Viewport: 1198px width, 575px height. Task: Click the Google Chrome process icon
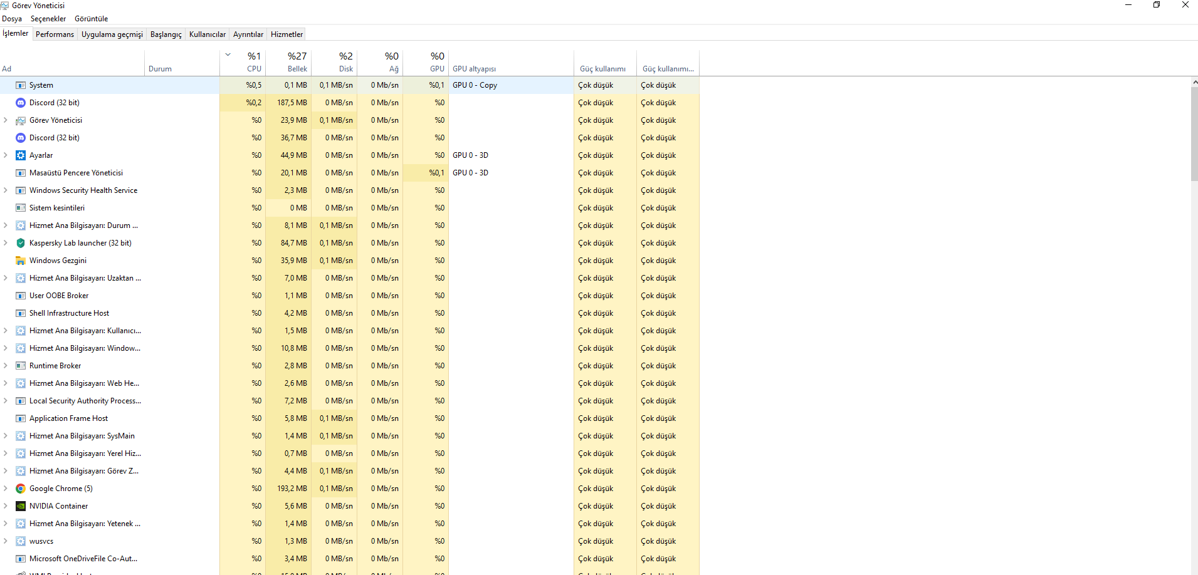pos(21,489)
